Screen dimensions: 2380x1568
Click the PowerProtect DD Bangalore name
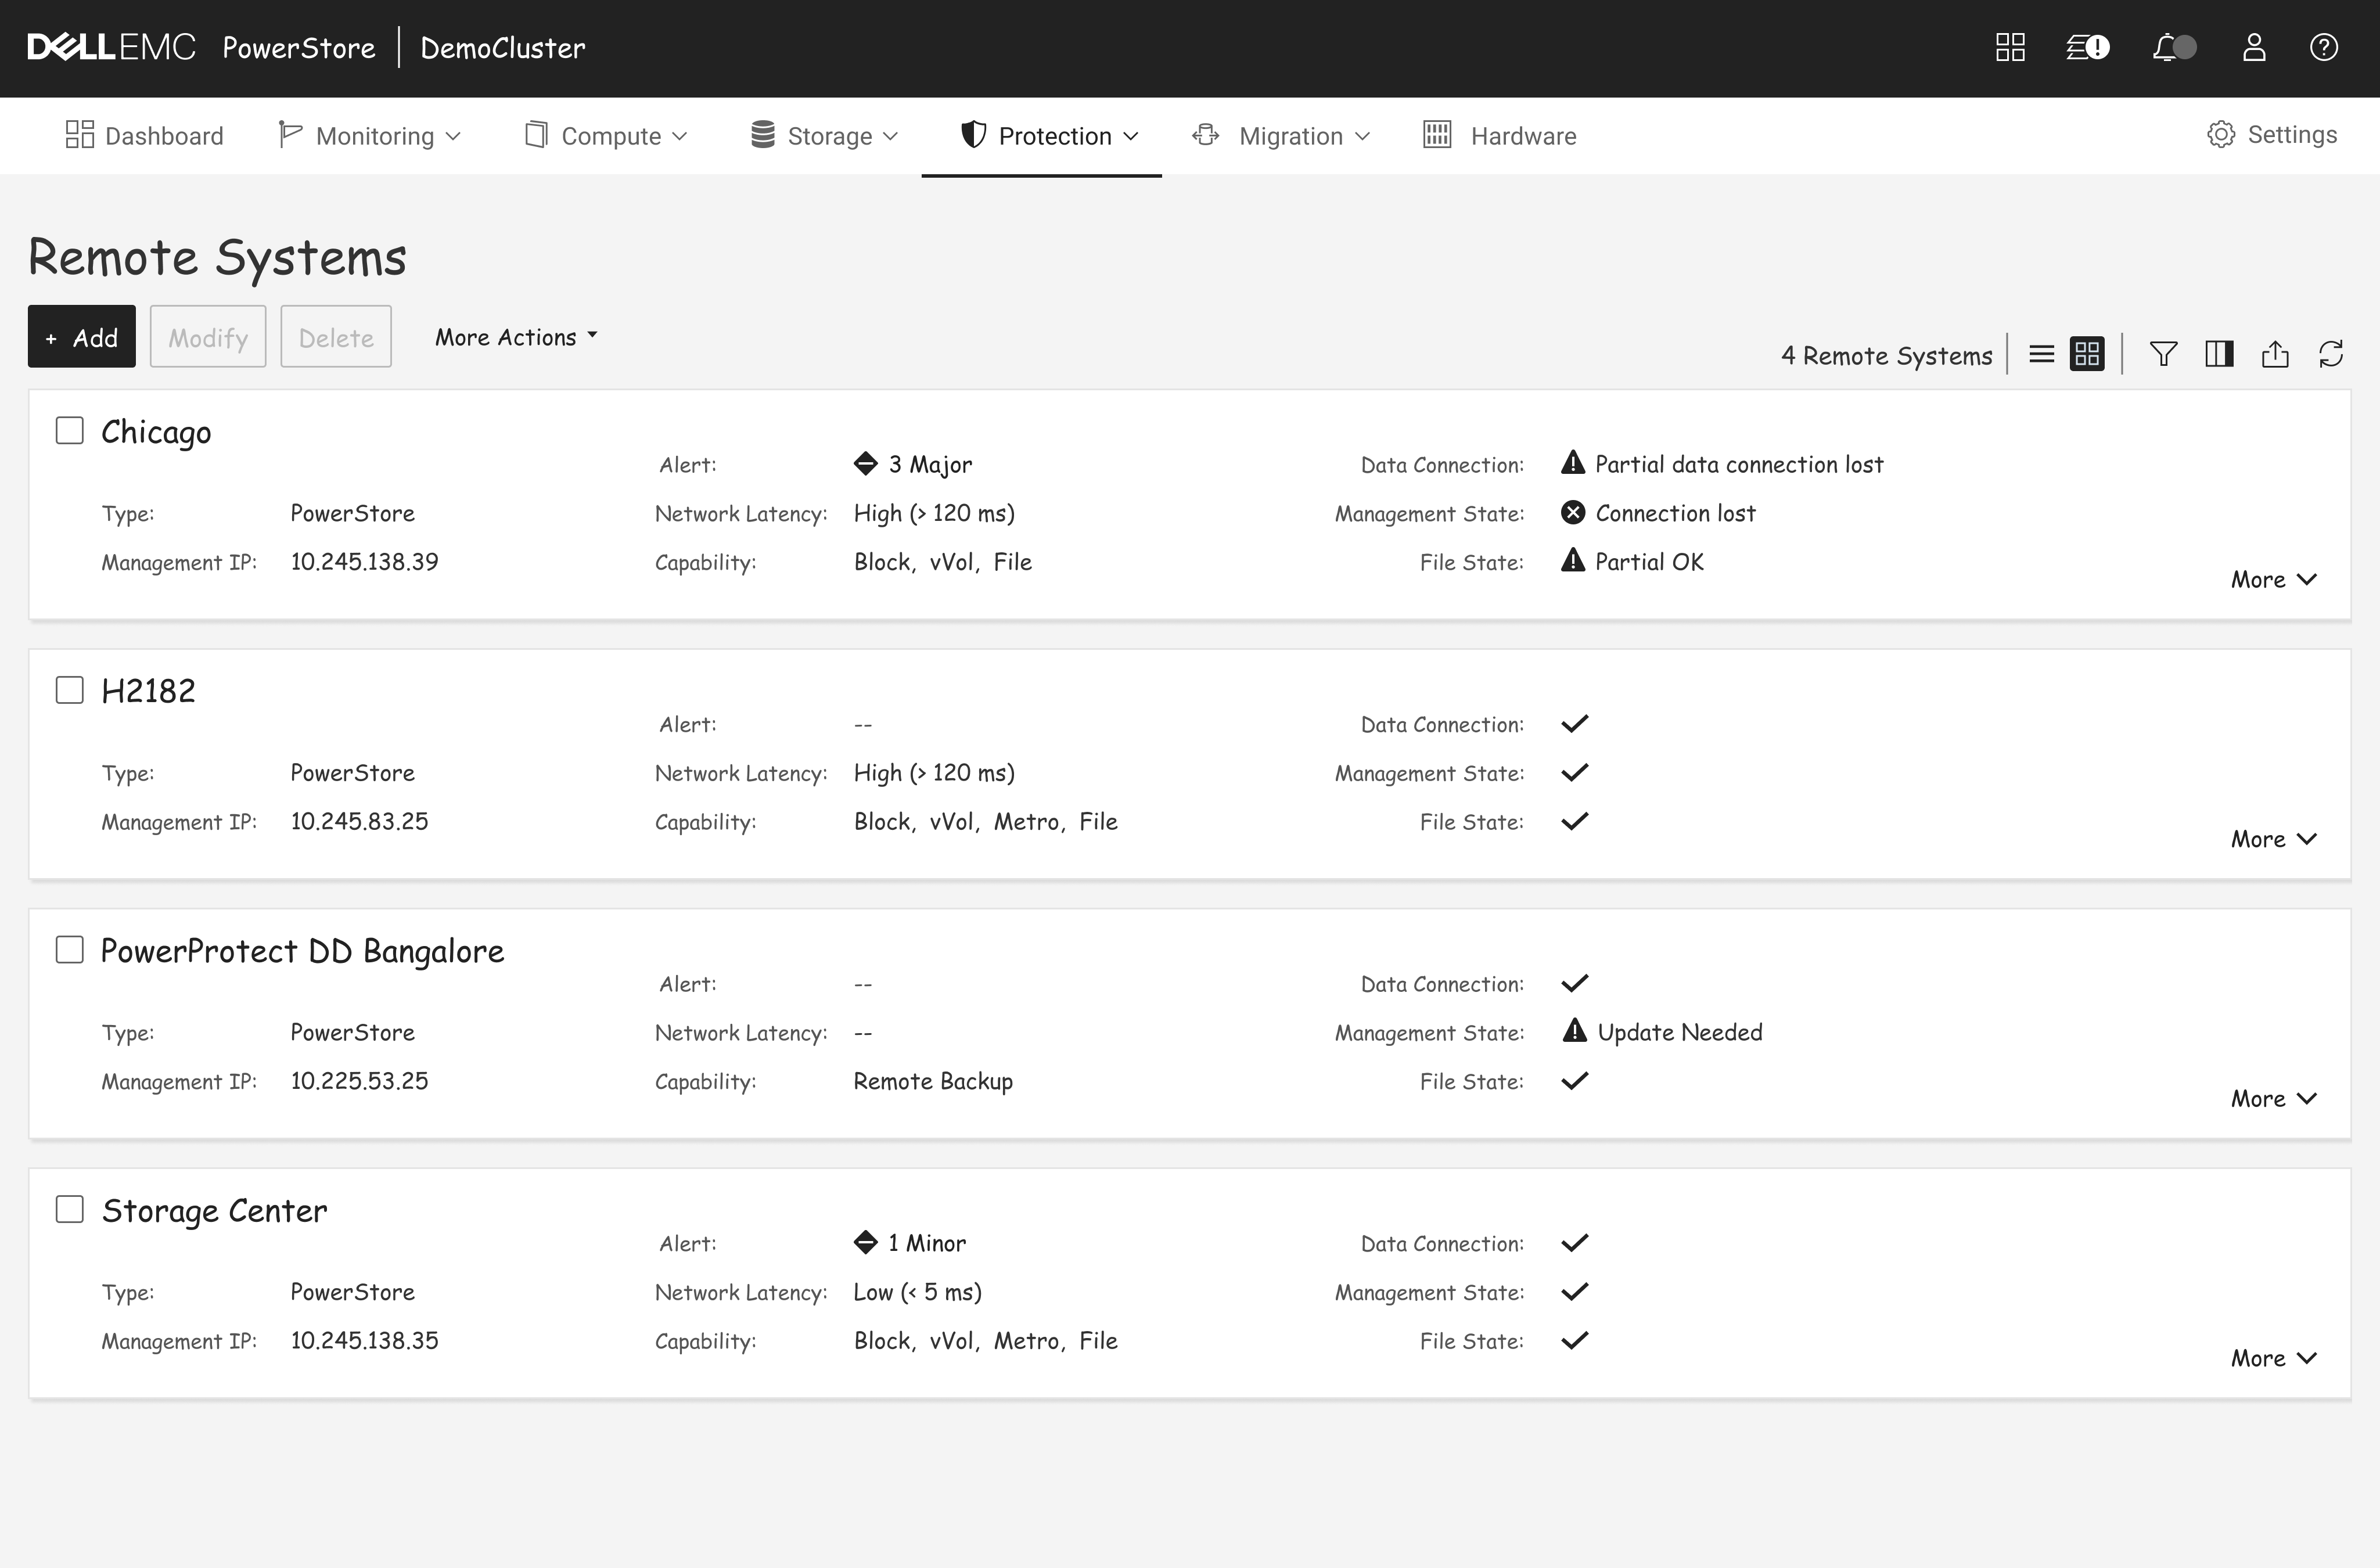pyautogui.click(x=302, y=951)
